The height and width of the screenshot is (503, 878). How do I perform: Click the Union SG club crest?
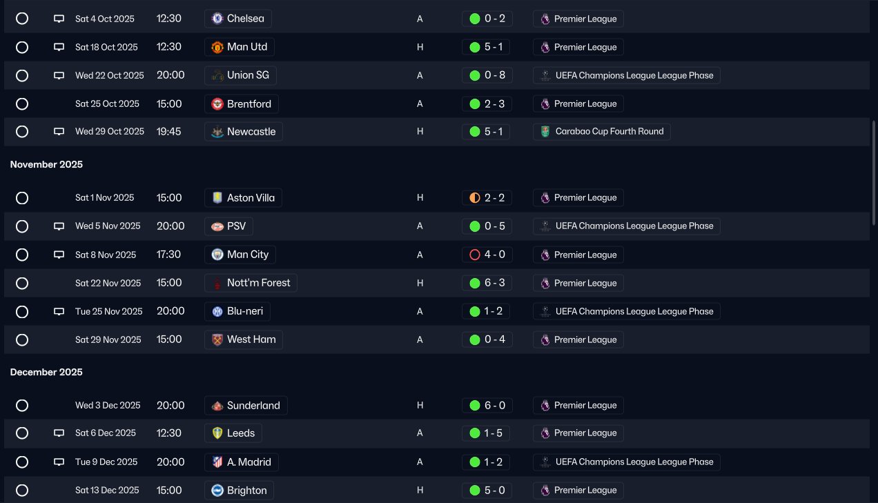(217, 75)
